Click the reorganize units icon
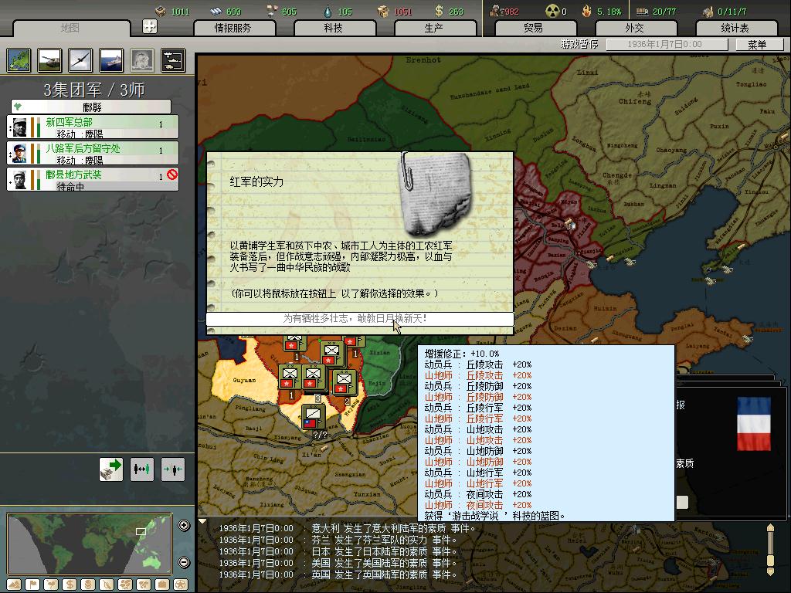791x593 pixels. [x=142, y=469]
